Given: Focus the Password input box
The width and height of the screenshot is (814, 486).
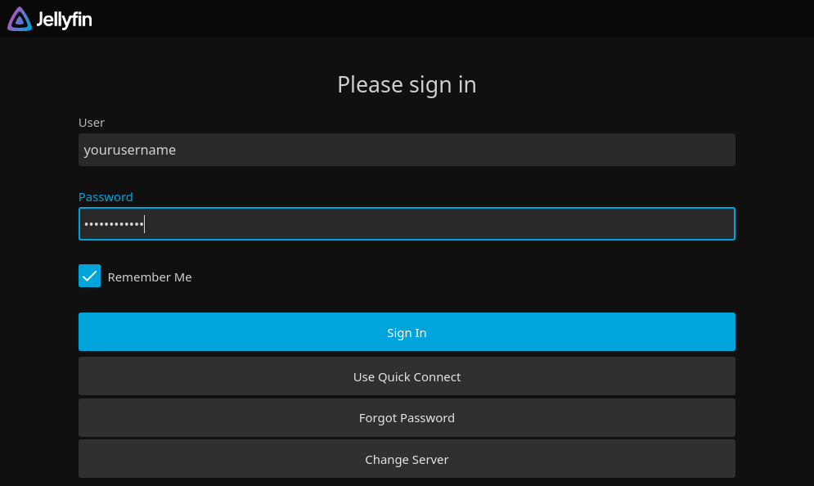Looking at the screenshot, I should (x=407, y=223).
